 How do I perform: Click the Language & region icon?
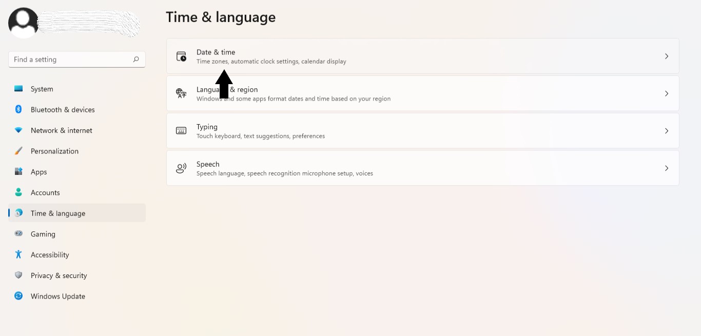tap(181, 93)
